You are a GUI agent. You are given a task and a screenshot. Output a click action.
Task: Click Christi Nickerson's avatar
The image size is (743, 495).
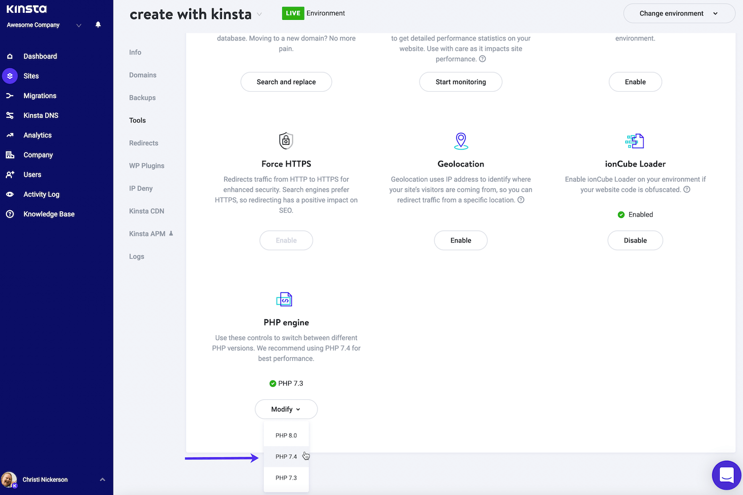click(9, 480)
